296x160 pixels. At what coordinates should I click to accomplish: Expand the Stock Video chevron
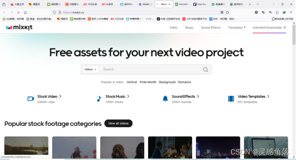[x=60, y=96]
